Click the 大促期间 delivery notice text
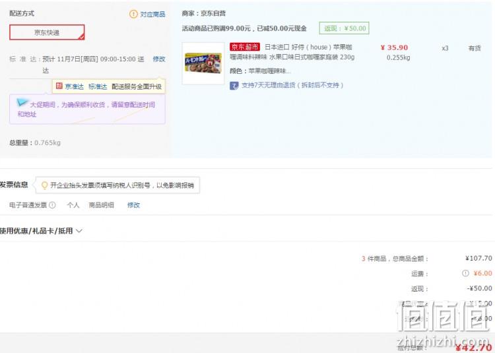This screenshot has height=353, width=495. click(86, 109)
